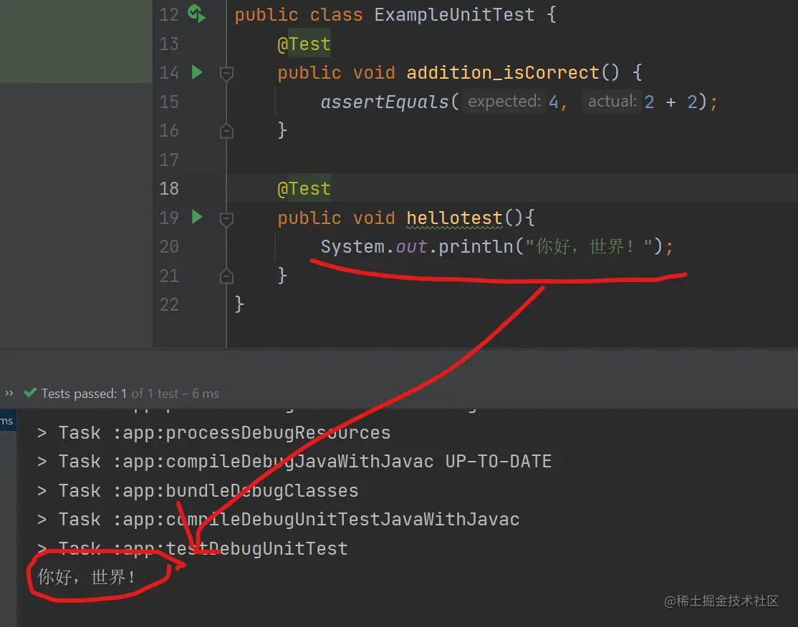Place cursor on ExampleUnitTest class name
This screenshot has height=627, width=798.
pos(454,14)
